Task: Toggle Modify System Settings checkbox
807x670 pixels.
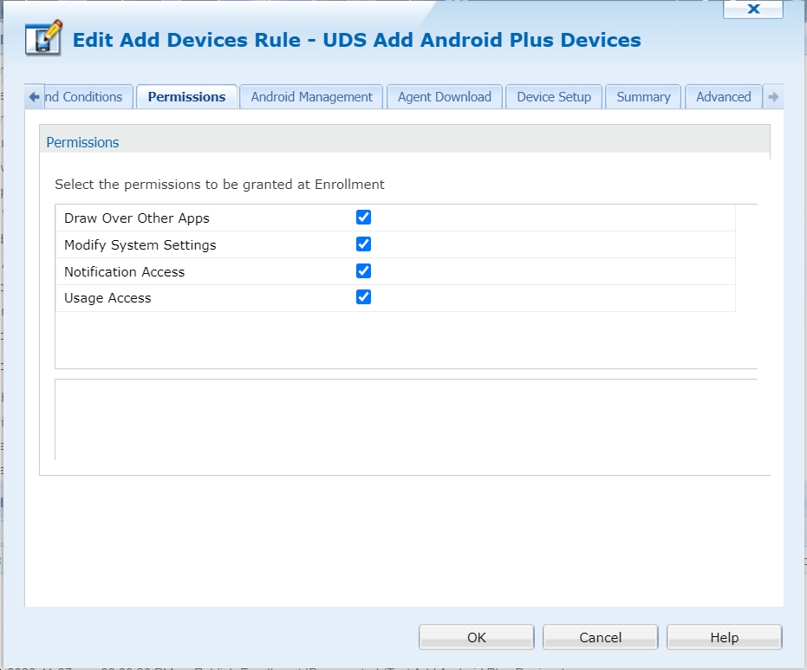Action: coord(364,244)
